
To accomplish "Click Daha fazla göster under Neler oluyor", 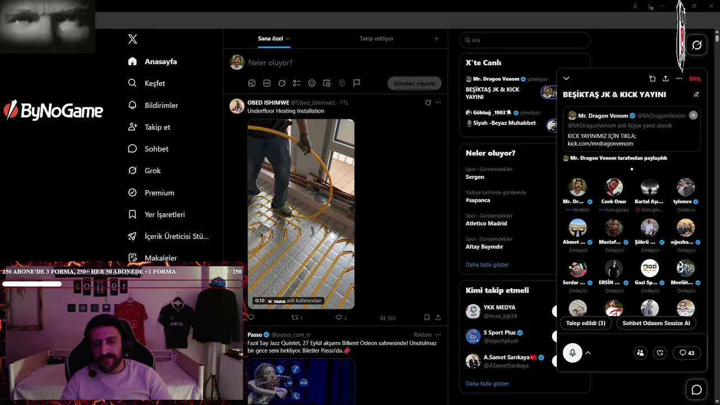I will (x=487, y=264).
